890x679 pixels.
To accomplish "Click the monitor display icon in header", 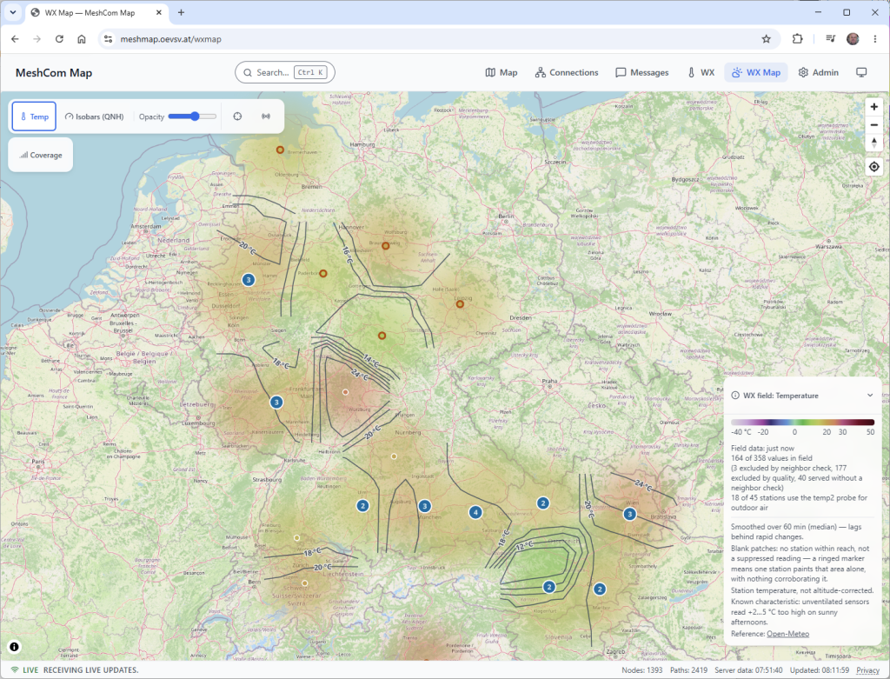I will tap(861, 73).
